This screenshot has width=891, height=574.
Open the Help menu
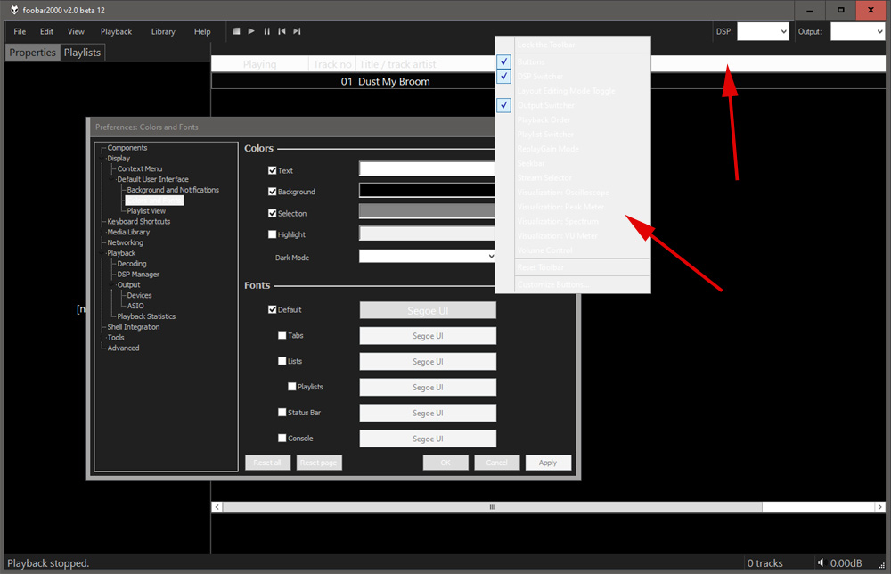pos(202,31)
